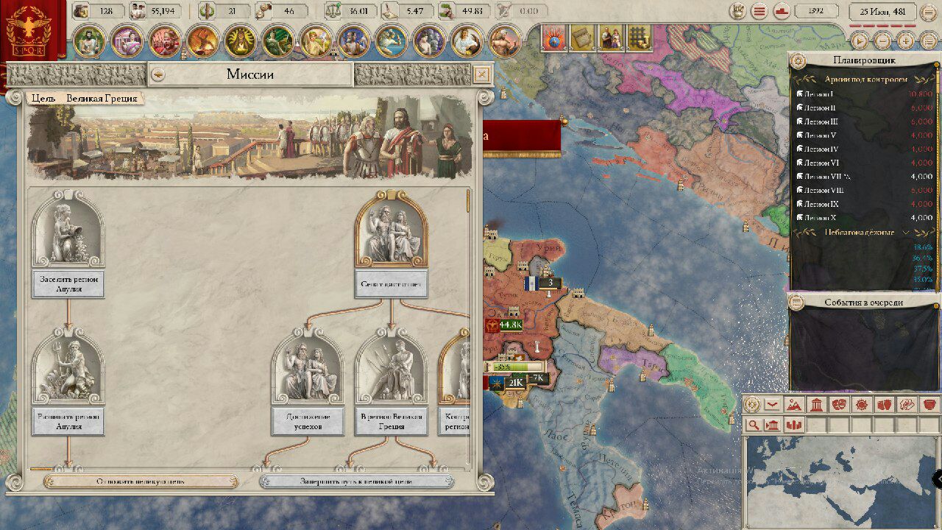942x530 pixels.
Task: Start the game with the play button
Action: 860,41
